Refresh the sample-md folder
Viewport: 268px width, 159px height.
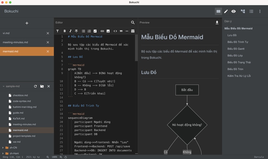pyautogui.click(x=35, y=86)
